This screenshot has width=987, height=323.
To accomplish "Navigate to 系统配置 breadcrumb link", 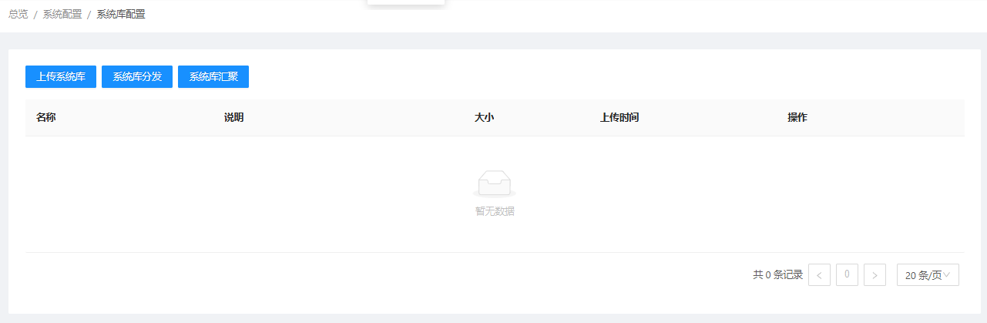I will (x=62, y=15).
